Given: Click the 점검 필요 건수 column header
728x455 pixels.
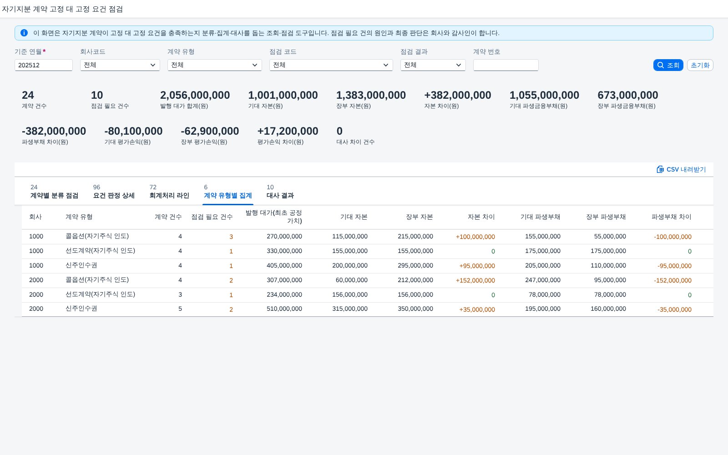Looking at the screenshot, I should coord(212,217).
